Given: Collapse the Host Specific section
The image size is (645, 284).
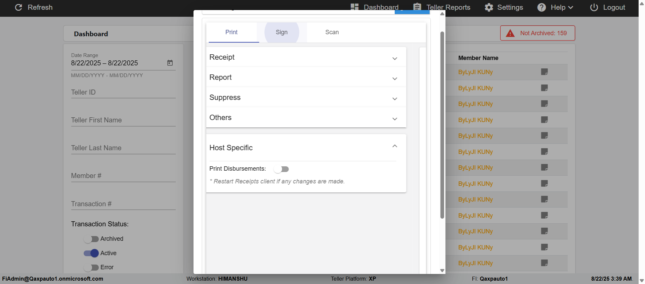Looking at the screenshot, I should point(306,148).
